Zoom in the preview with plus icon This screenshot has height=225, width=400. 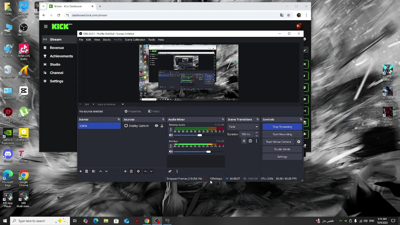[x=93, y=104]
